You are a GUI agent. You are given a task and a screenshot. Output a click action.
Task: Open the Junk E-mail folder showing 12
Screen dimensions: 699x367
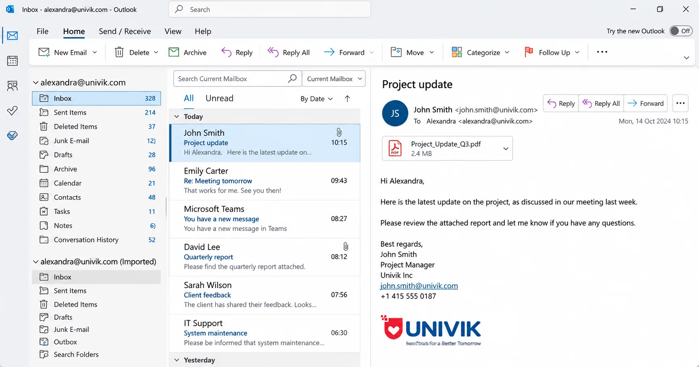[97, 141]
